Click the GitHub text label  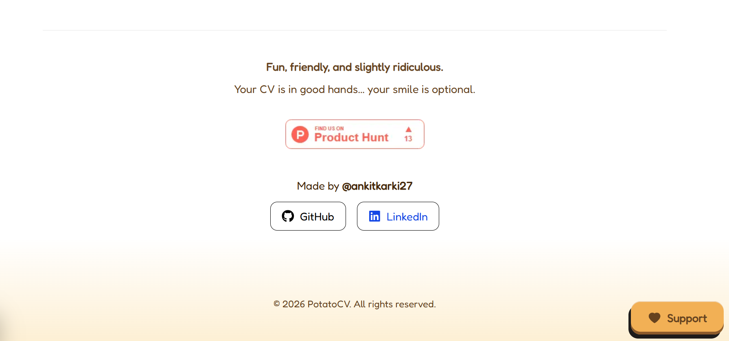coord(317,217)
